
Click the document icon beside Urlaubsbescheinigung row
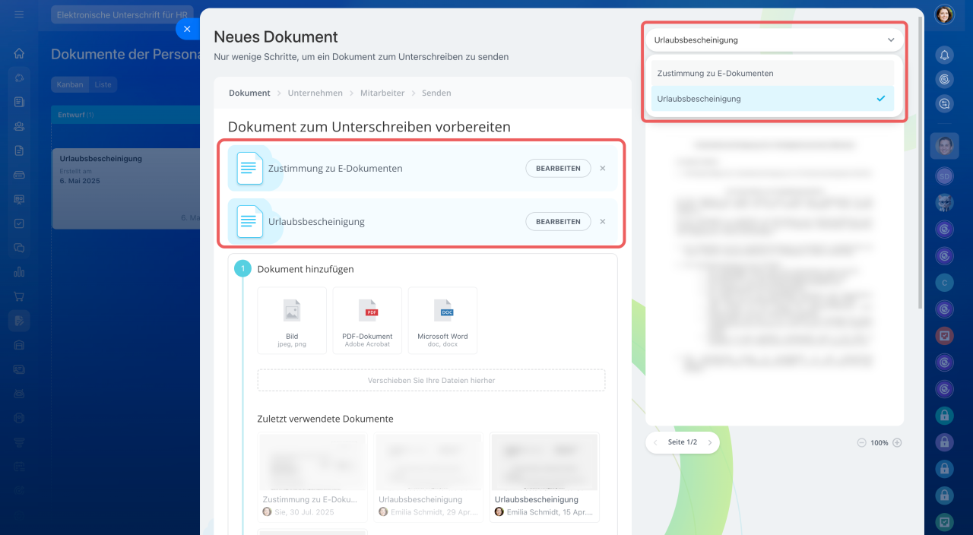tap(250, 222)
